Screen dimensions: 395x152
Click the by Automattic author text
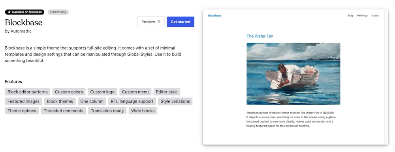(18, 31)
